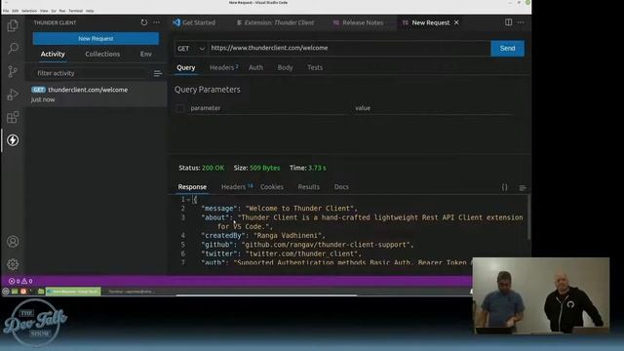Click the parameter name field
The height and width of the screenshot is (351, 624).
(x=267, y=108)
